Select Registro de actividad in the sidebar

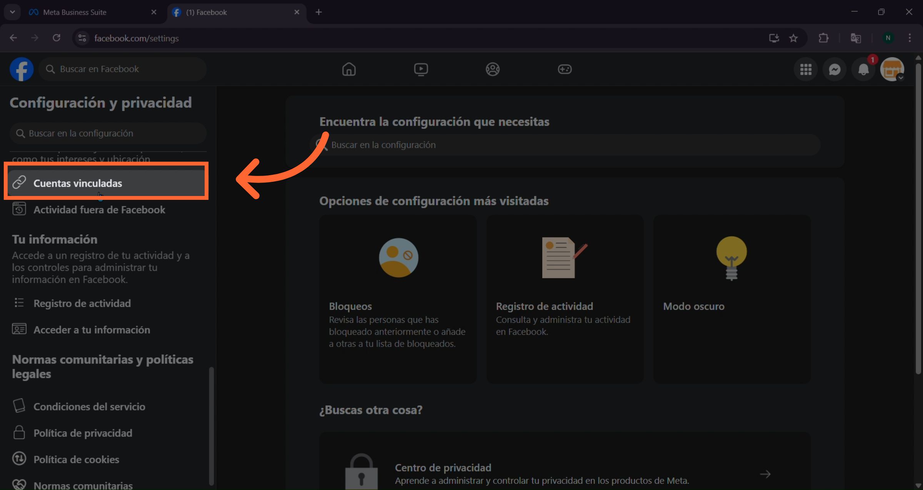(x=82, y=303)
